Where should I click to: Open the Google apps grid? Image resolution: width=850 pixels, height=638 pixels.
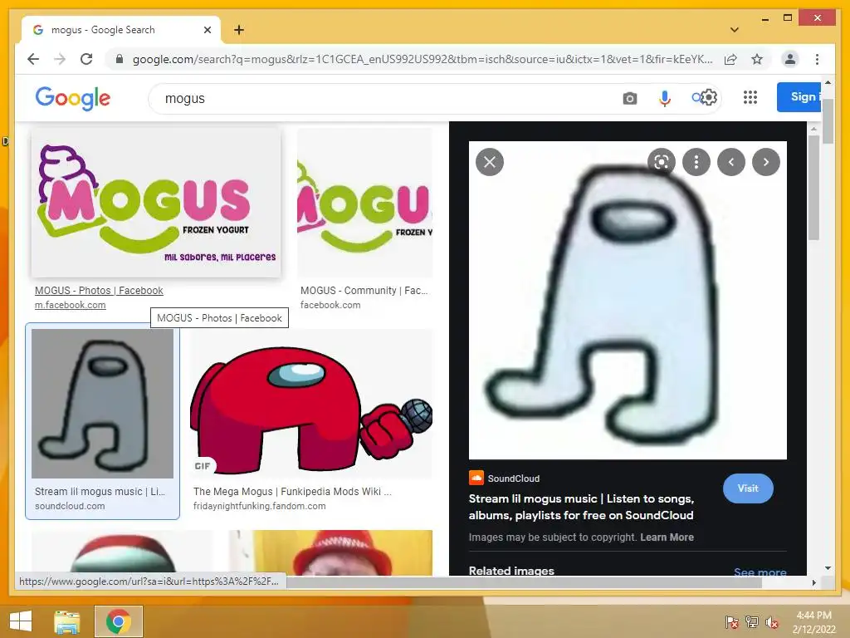pyautogui.click(x=750, y=97)
